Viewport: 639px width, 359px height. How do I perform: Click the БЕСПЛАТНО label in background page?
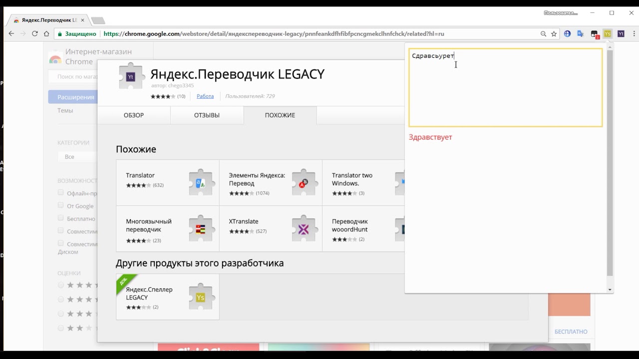click(x=571, y=332)
